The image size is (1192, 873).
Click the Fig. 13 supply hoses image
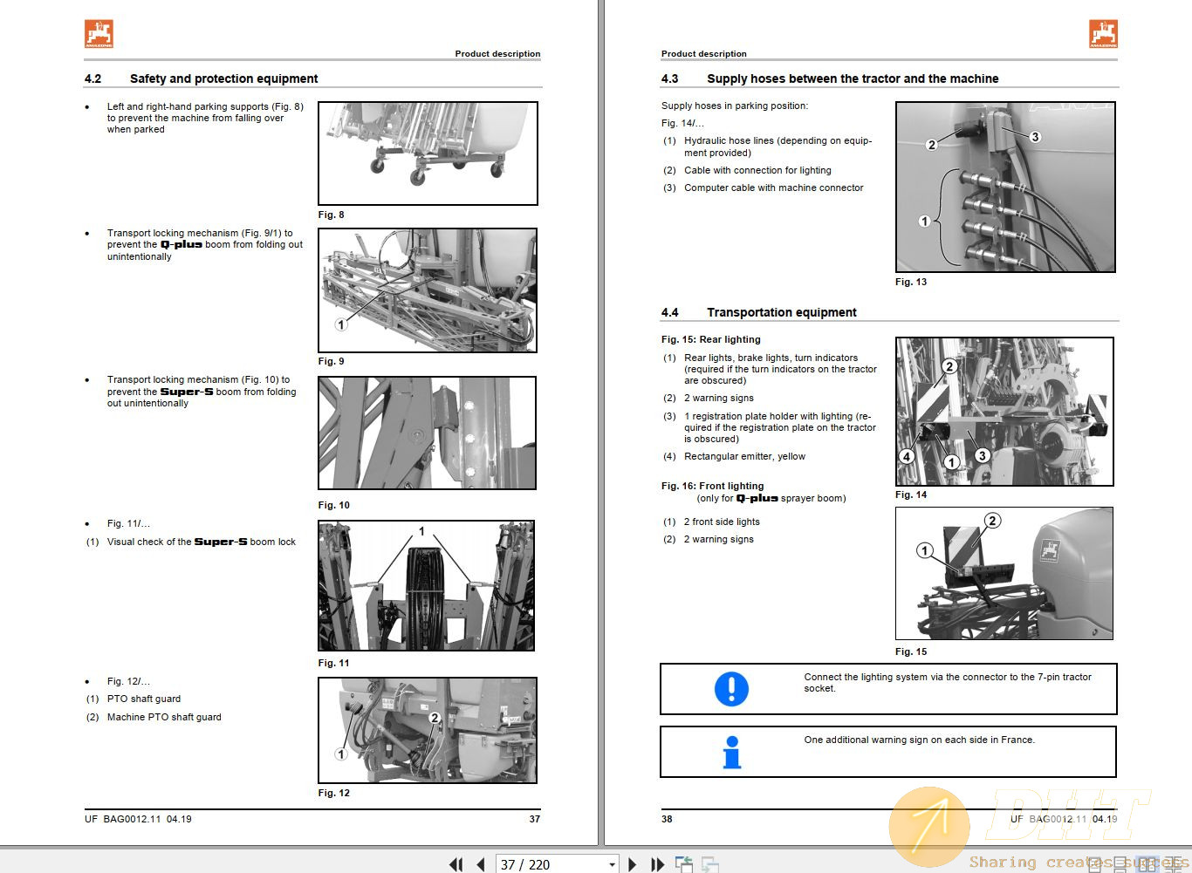(x=1005, y=188)
